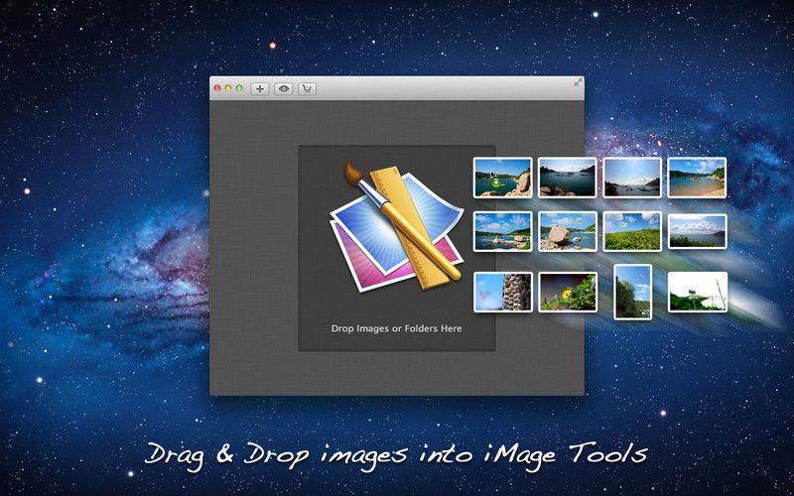Select the thumbnail with the green plus cursor badge
Image resolution: width=794 pixels, height=496 pixels.
pyautogui.click(x=503, y=178)
